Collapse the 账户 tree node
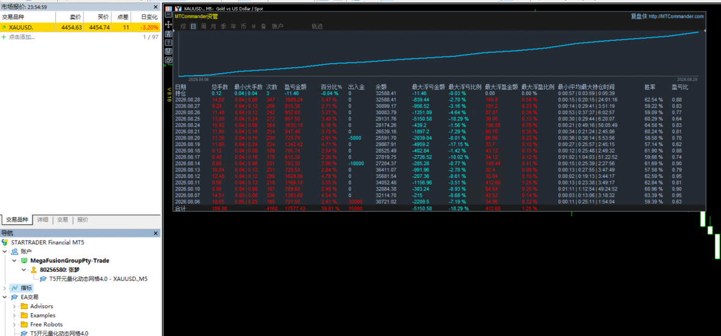 click(x=5, y=251)
